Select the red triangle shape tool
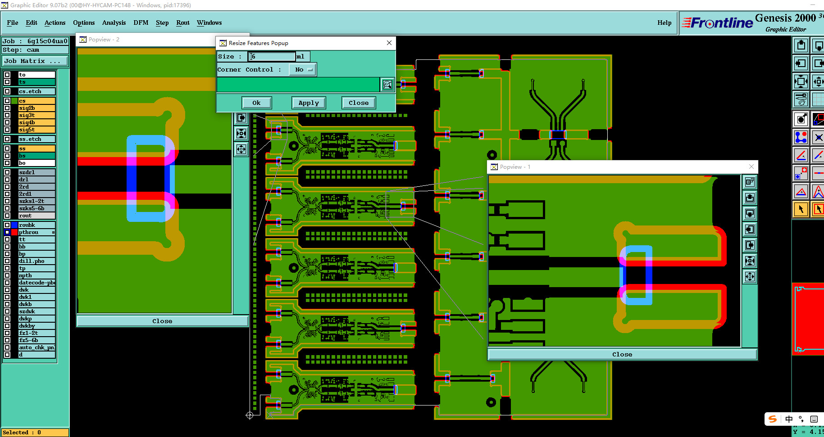This screenshot has height=437, width=824. pyautogui.click(x=801, y=191)
